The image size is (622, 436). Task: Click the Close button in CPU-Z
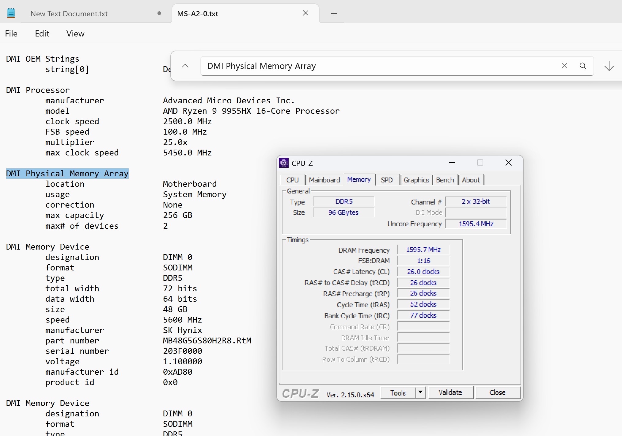pyautogui.click(x=497, y=392)
